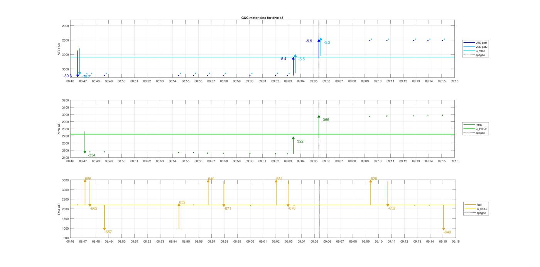Click the '09:16' tick below the Roll plot
Screen dimensions: 540x267
tap(456, 242)
